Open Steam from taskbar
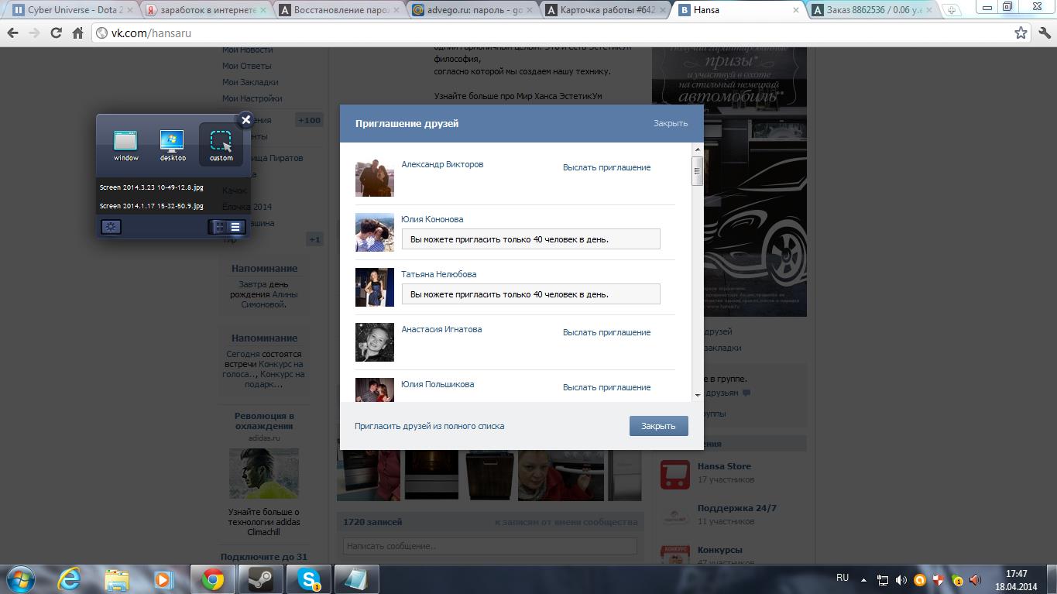The height and width of the screenshot is (594, 1057). [x=260, y=579]
